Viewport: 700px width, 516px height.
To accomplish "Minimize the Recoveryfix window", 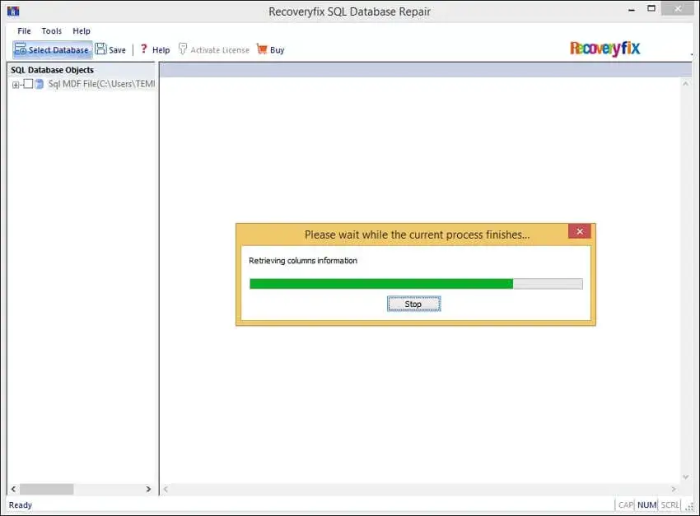I will click(632, 9).
